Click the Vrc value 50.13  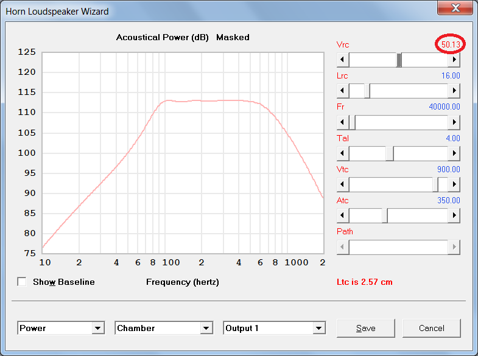pyautogui.click(x=451, y=44)
